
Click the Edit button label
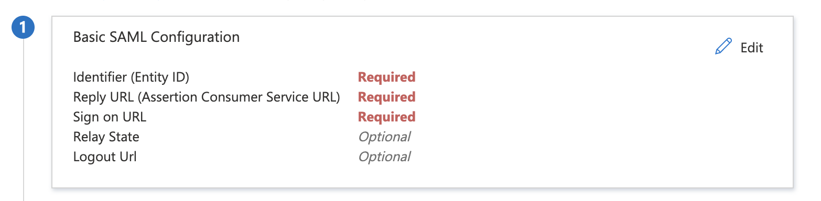752,48
